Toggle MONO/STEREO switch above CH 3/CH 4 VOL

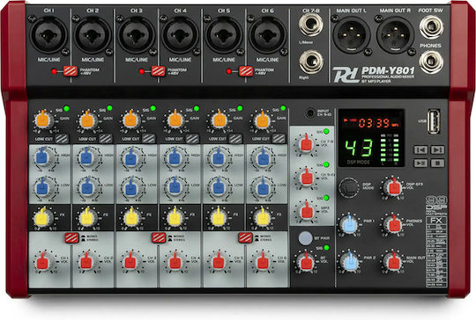point(159,237)
